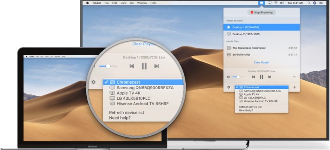Viewport: 330px width, 150px height.
Task: Click Need help? in the magnified circle
Action: 120,118
